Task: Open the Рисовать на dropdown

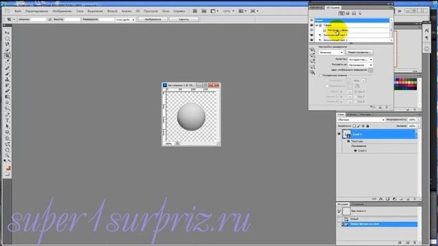Action: 361,65
